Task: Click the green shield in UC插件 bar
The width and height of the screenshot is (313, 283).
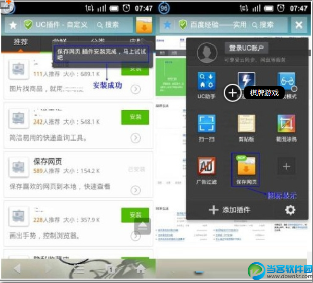Action: 28,25
